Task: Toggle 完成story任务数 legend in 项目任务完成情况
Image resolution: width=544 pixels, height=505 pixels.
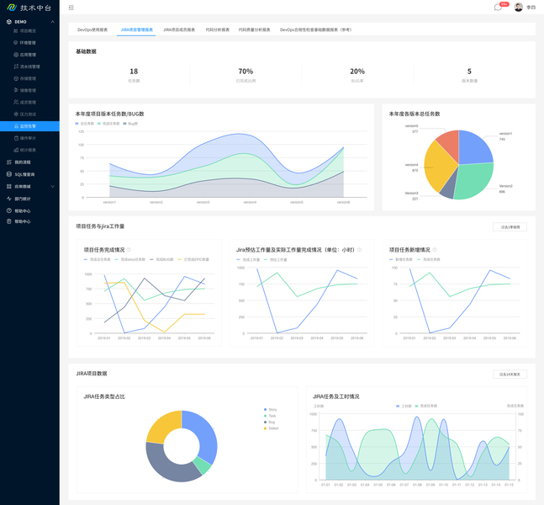Action: (x=129, y=259)
